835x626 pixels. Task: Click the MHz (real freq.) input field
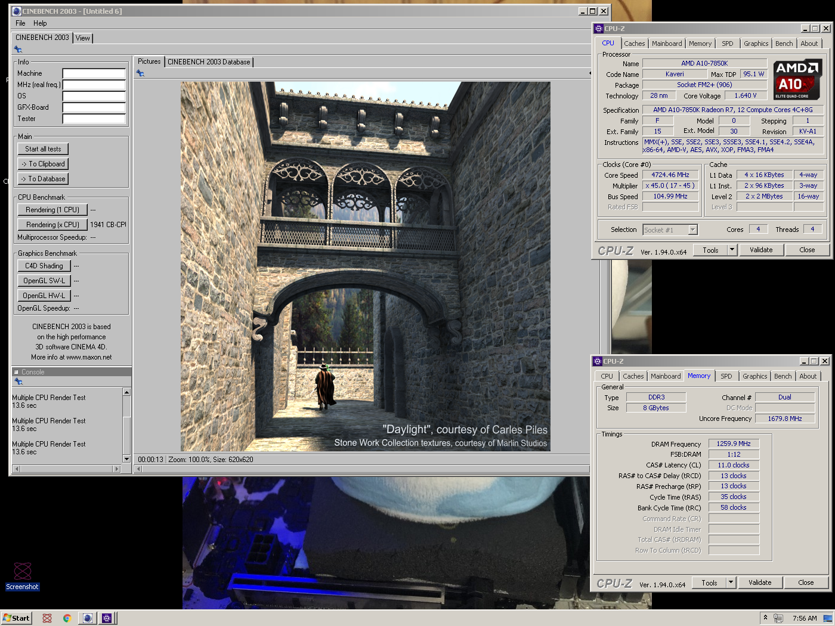(94, 85)
